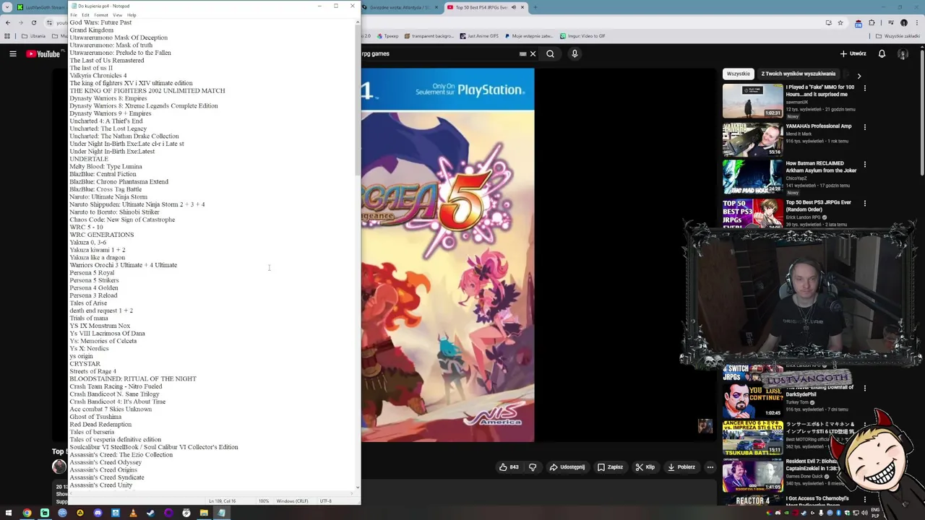Open the YouTube account avatar menu

[x=903, y=53]
